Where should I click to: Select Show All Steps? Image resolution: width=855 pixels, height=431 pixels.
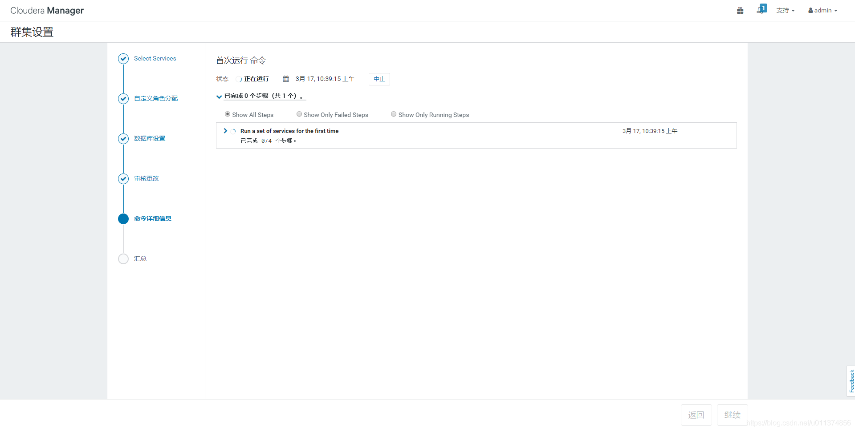(x=227, y=114)
